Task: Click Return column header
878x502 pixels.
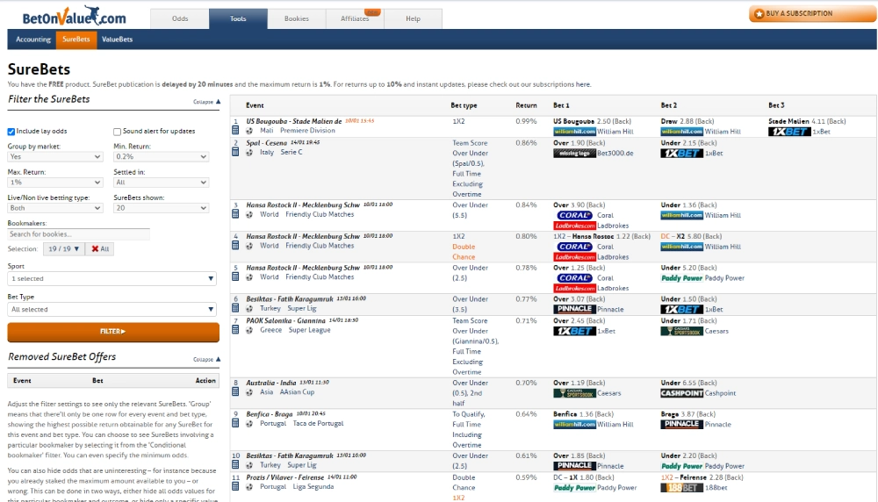Action: click(x=526, y=105)
